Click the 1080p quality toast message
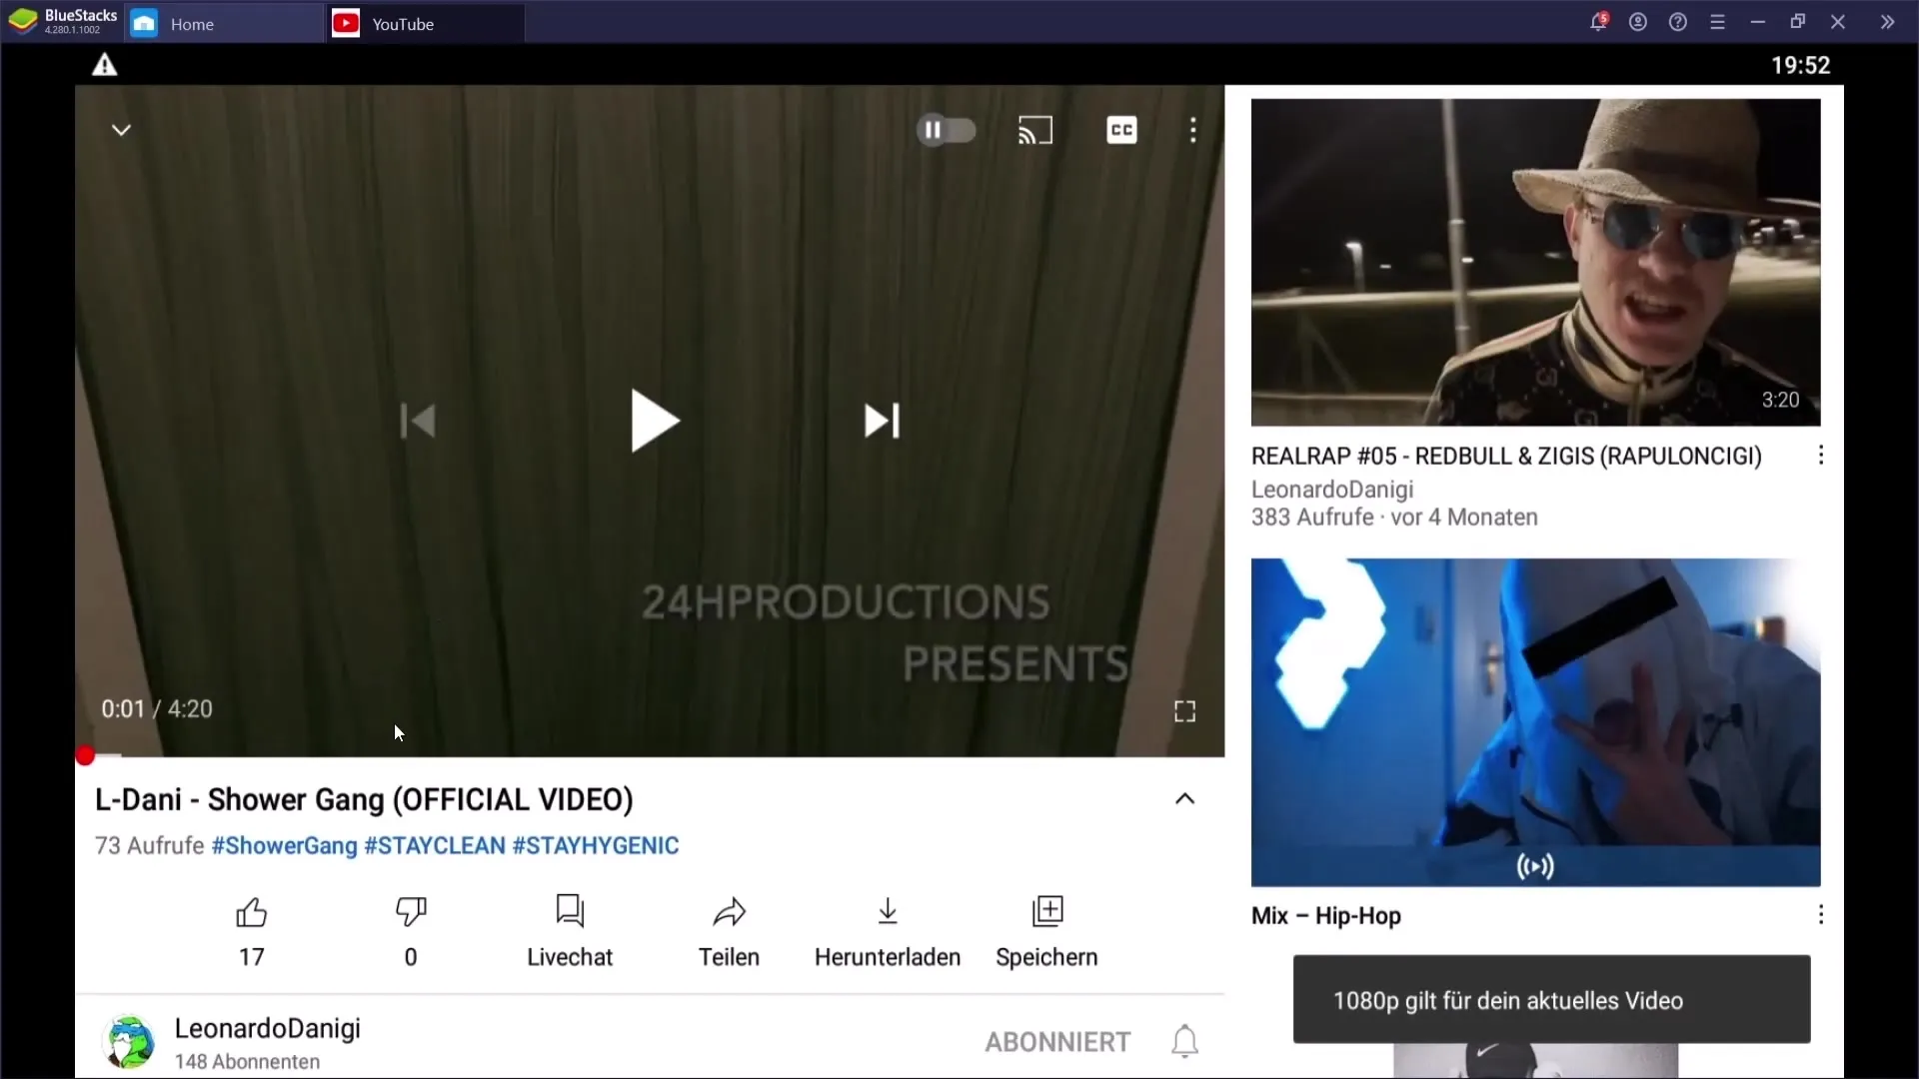1919x1079 pixels. tap(1551, 1000)
